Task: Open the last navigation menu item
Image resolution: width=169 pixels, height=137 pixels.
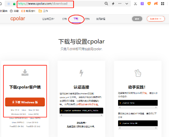Action: coord(101,19)
